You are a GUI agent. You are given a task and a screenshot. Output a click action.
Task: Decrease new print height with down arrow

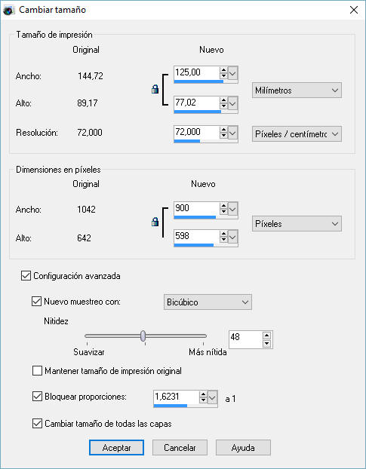(x=223, y=106)
